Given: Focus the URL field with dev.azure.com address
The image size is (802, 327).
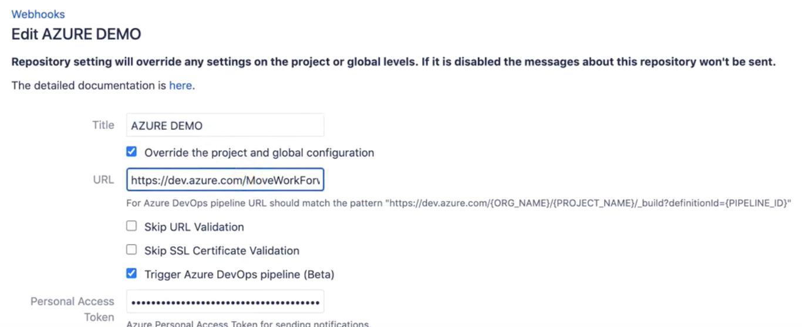Looking at the screenshot, I should point(225,180).
